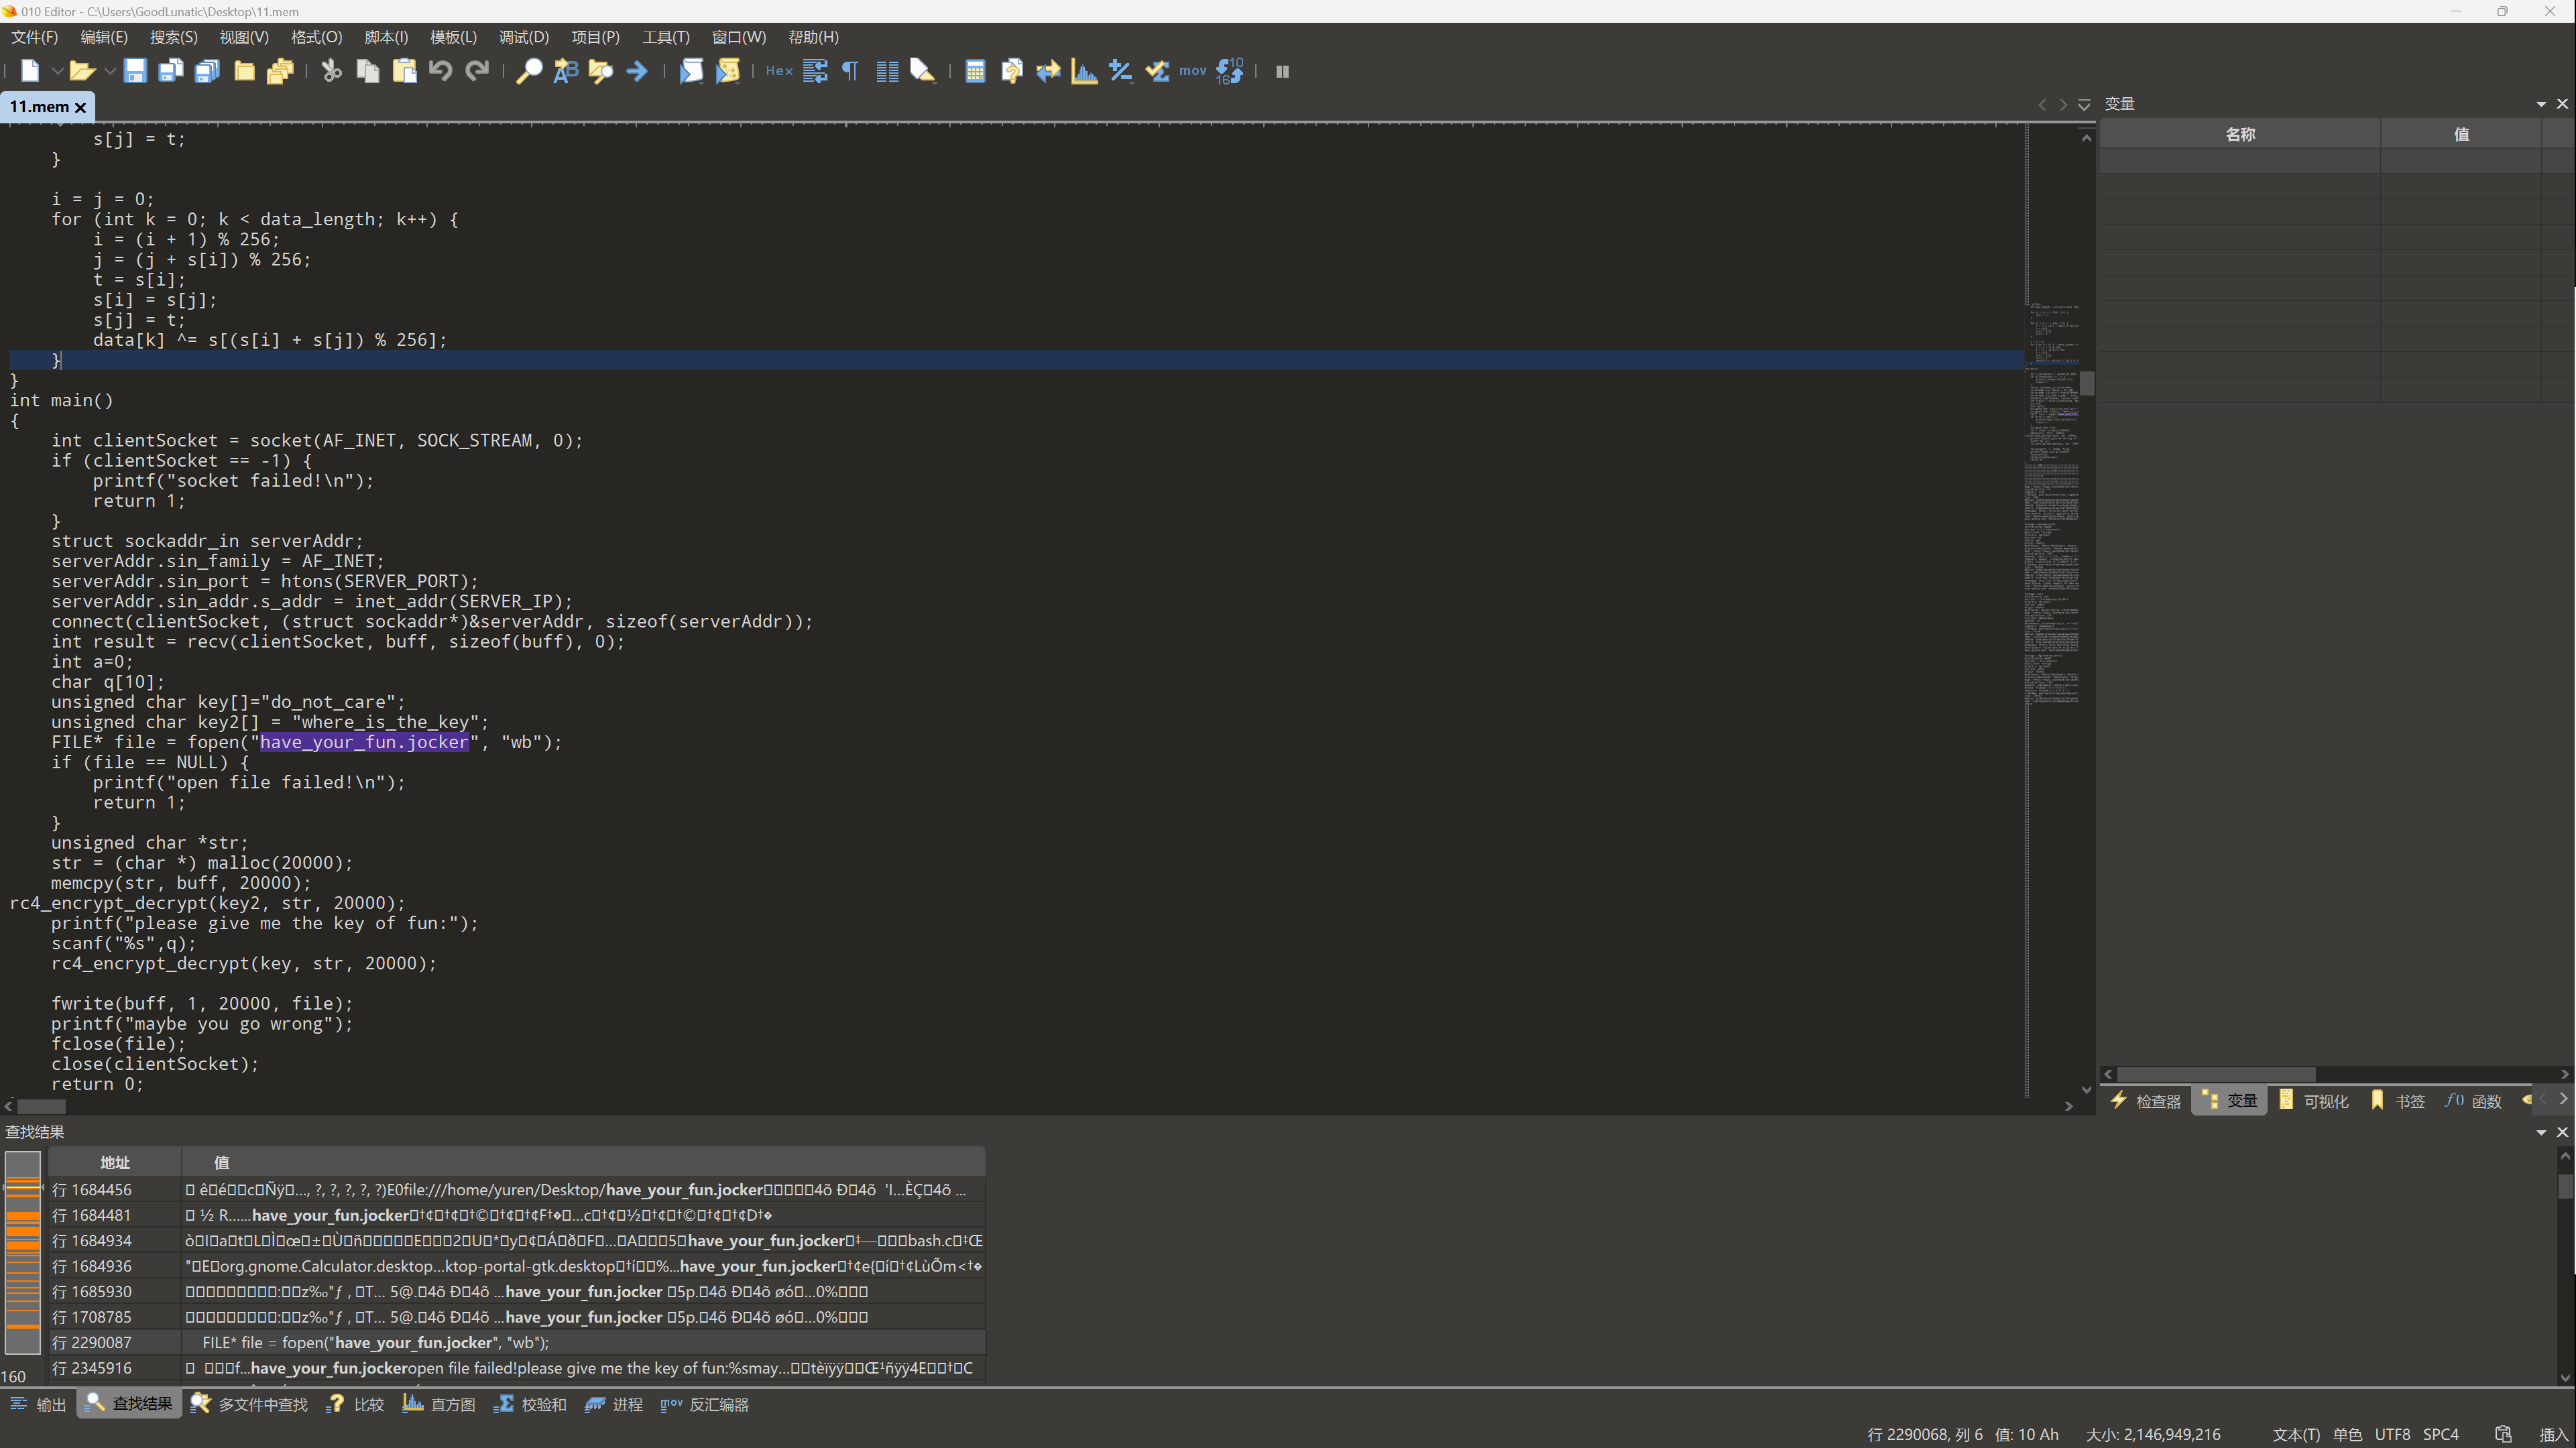This screenshot has height=1448, width=2576.
Task: Open the open-files list dropdown above the editor
Action: (2084, 105)
